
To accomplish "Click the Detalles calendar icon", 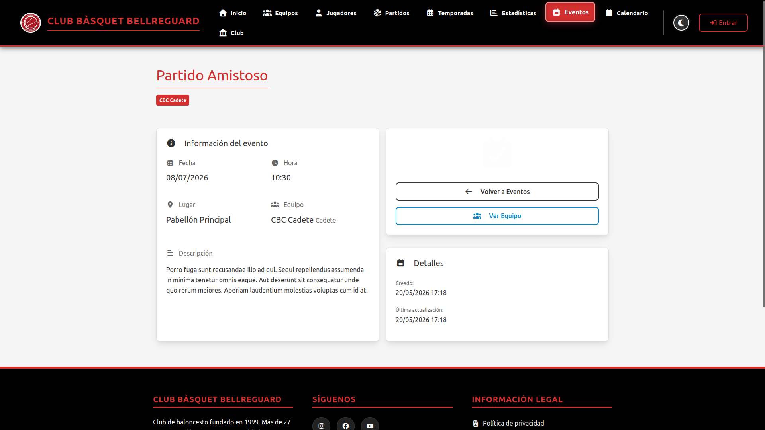I will (x=401, y=263).
